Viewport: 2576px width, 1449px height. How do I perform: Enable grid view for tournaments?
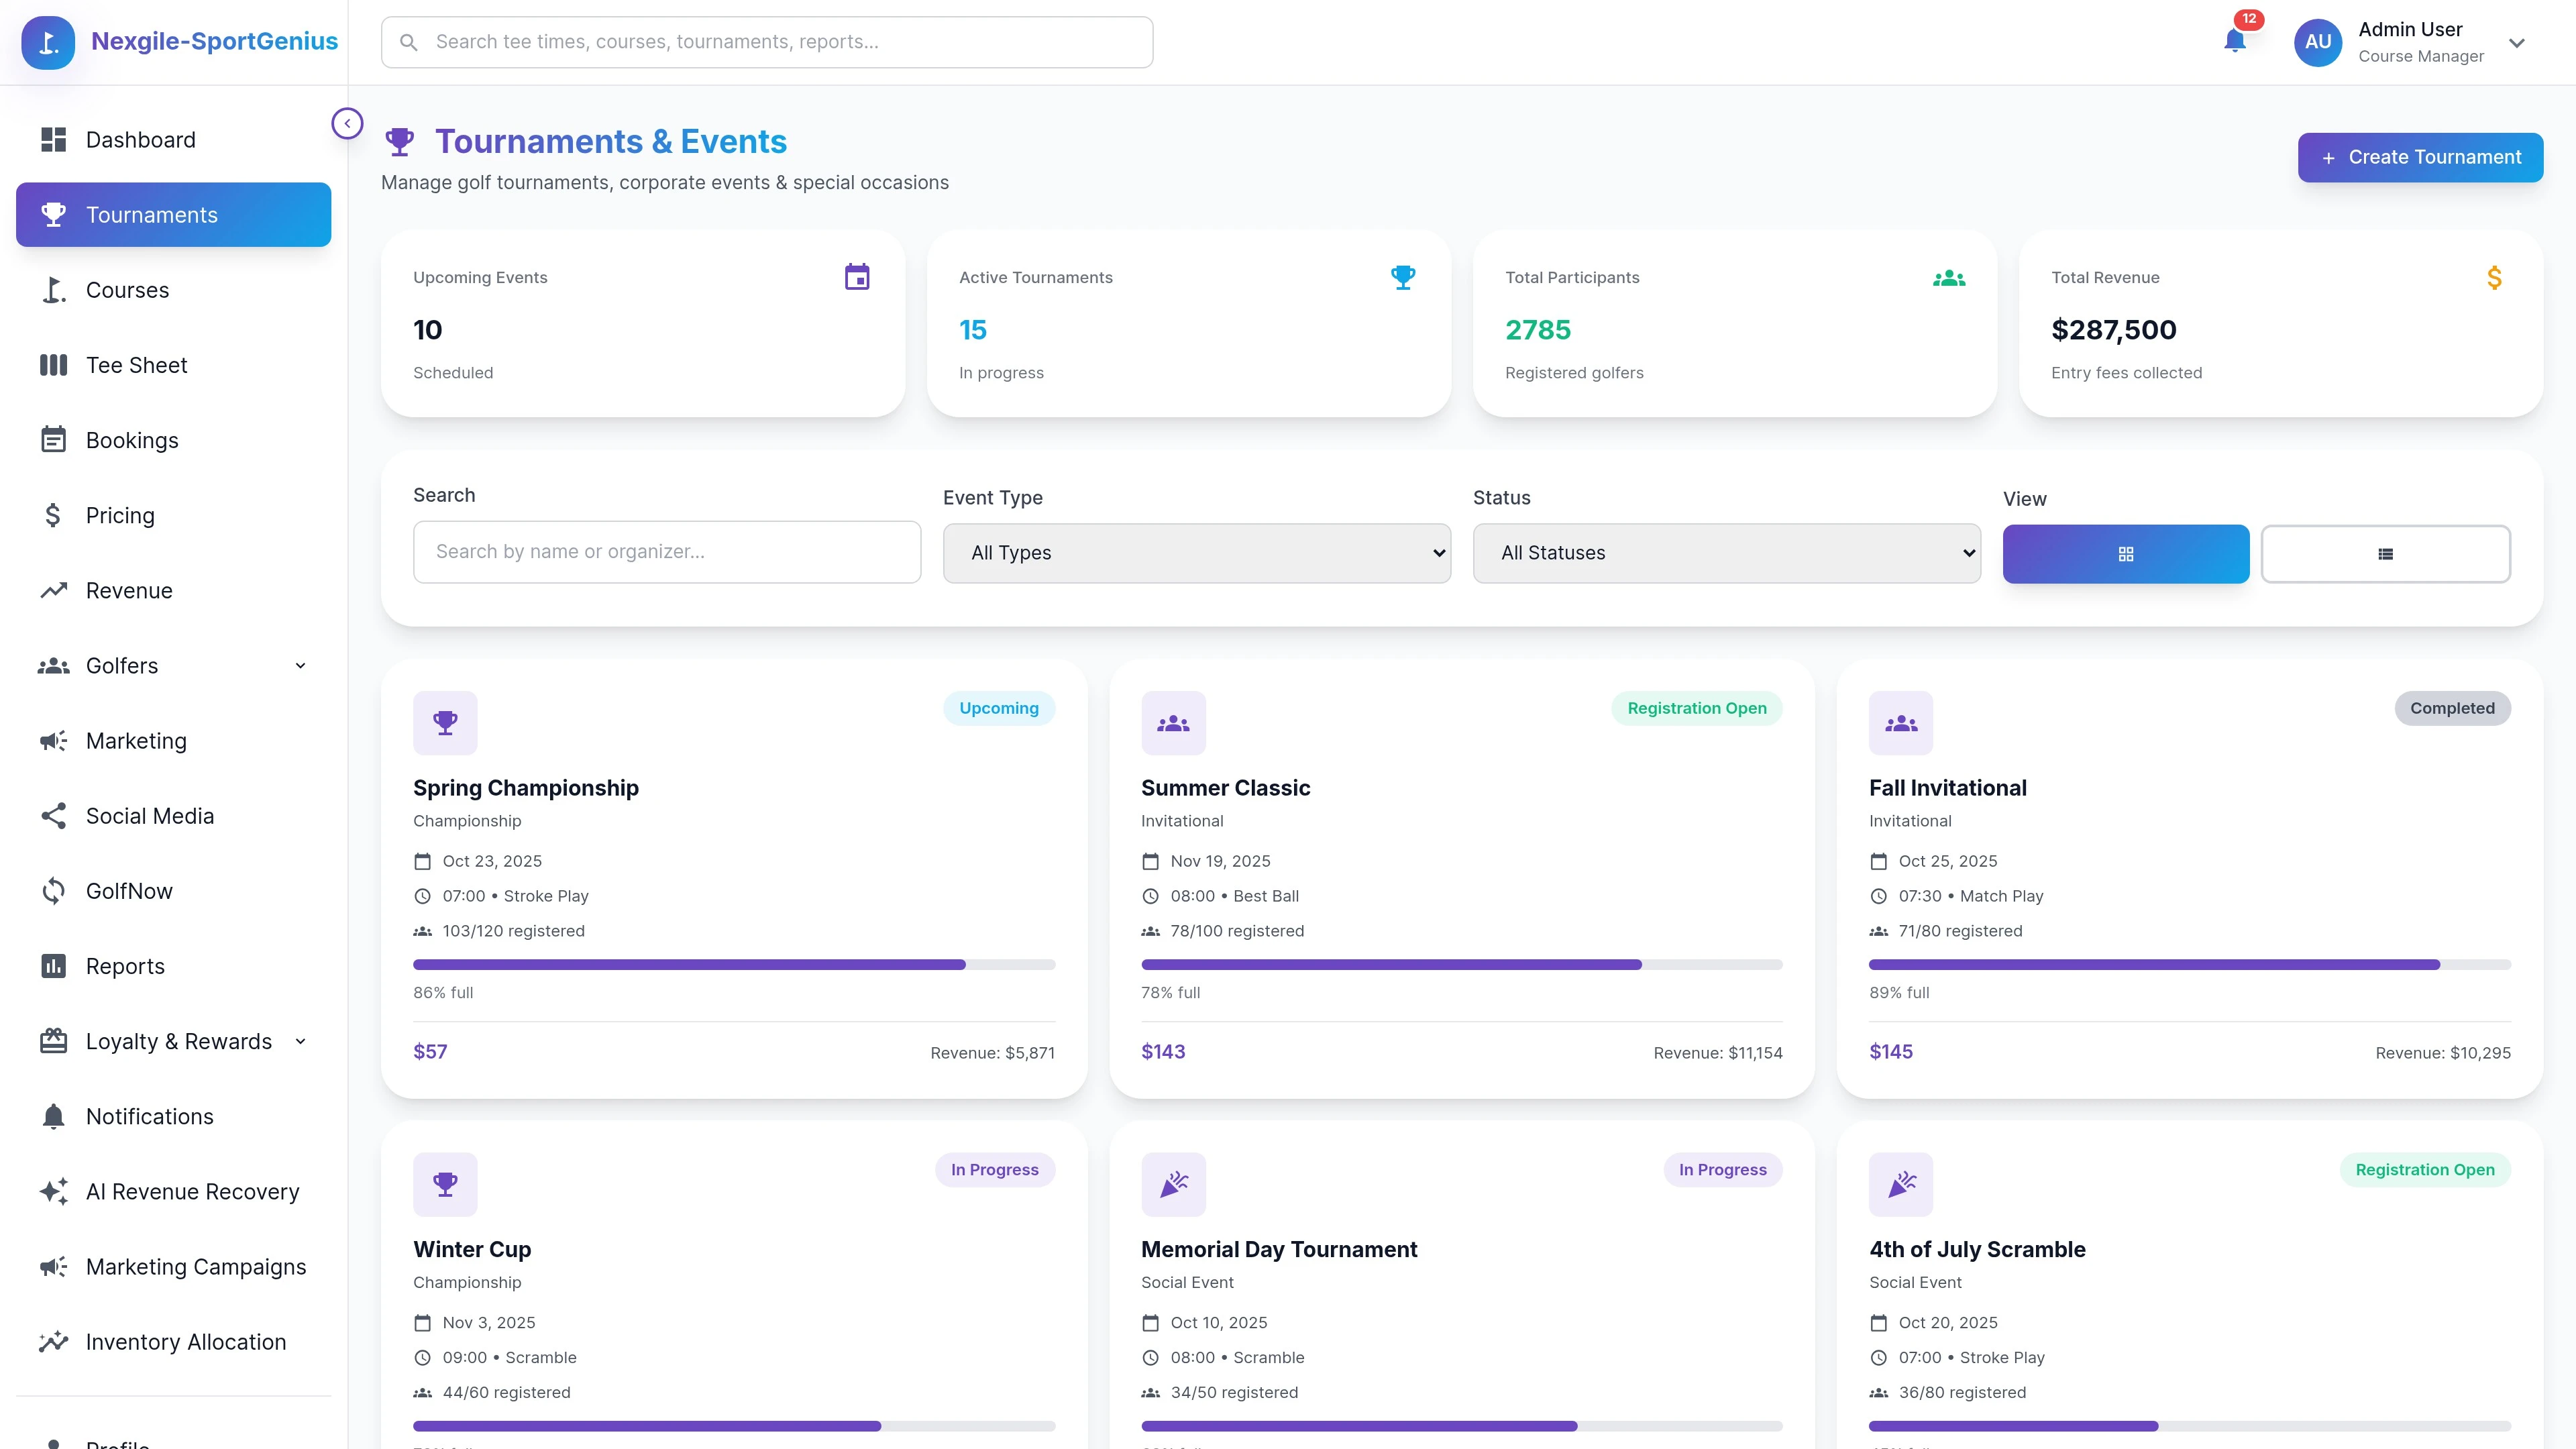click(x=2126, y=553)
